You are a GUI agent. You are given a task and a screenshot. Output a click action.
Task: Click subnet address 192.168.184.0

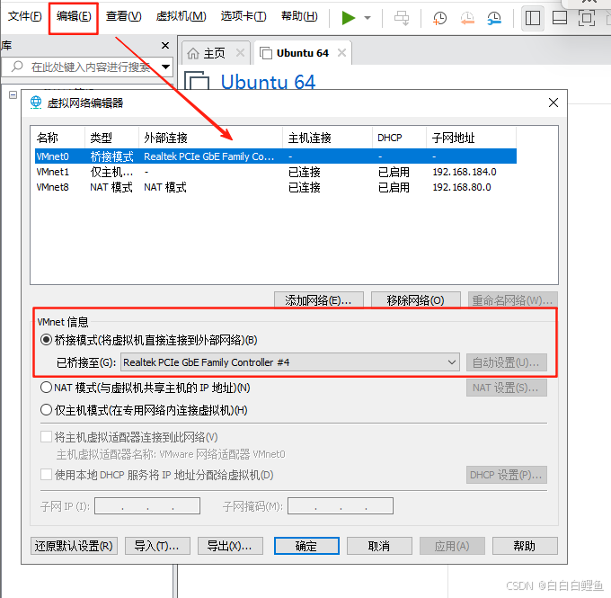click(x=465, y=172)
